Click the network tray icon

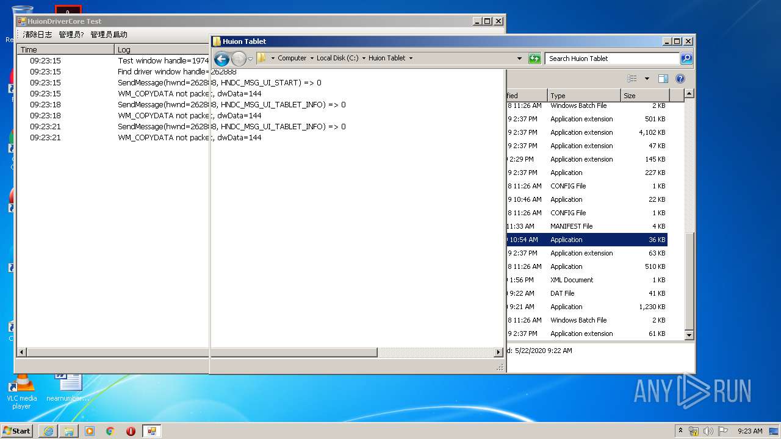[x=694, y=431]
